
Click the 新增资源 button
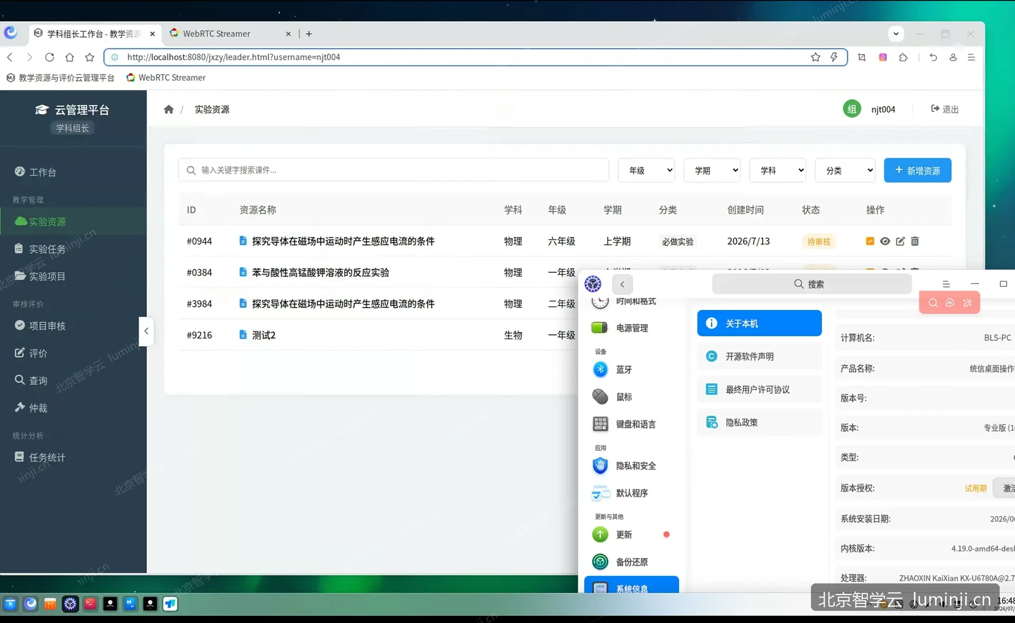pyautogui.click(x=918, y=170)
